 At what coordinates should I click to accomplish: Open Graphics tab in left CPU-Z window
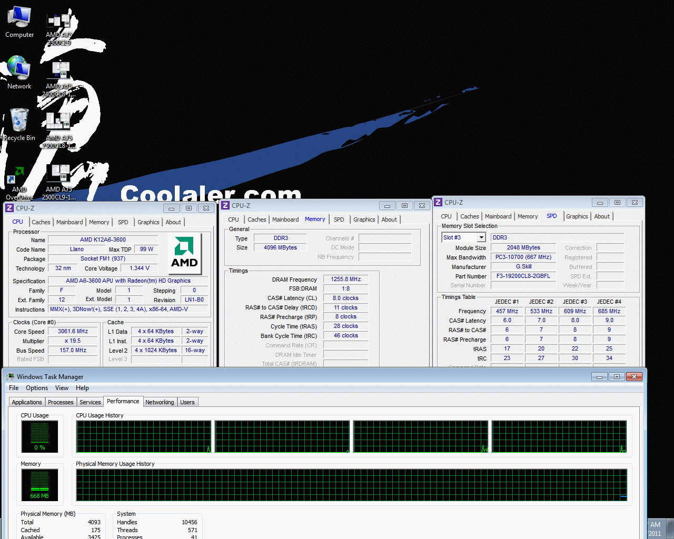(148, 222)
